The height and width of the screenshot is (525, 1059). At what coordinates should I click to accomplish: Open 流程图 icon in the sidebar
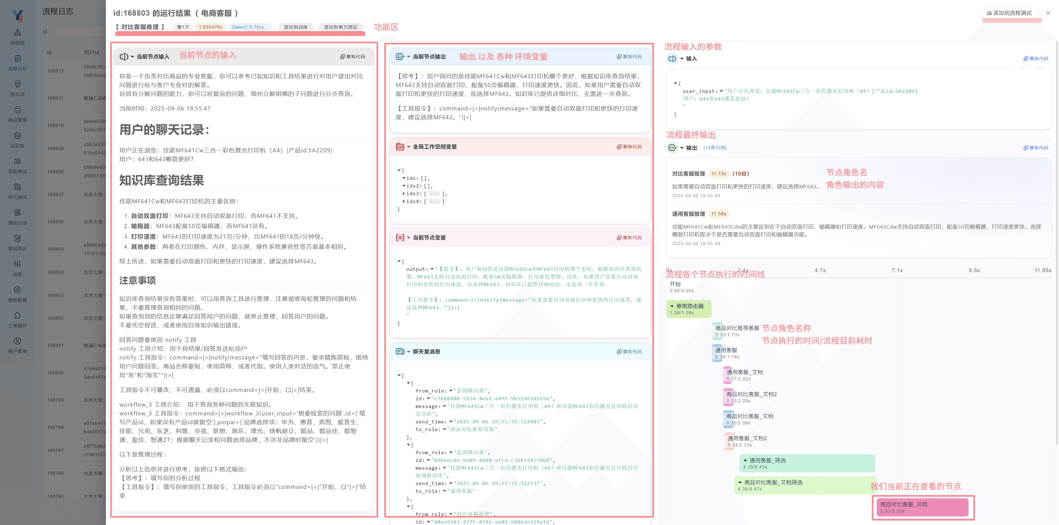click(x=17, y=33)
